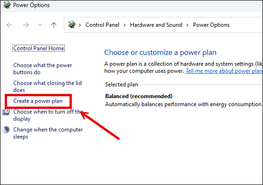This screenshot has width=263, height=185.
Task: Click the Create a power plan link
Action: click(x=38, y=101)
